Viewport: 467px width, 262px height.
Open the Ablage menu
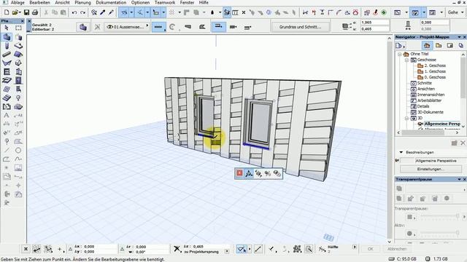(x=18, y=2)
